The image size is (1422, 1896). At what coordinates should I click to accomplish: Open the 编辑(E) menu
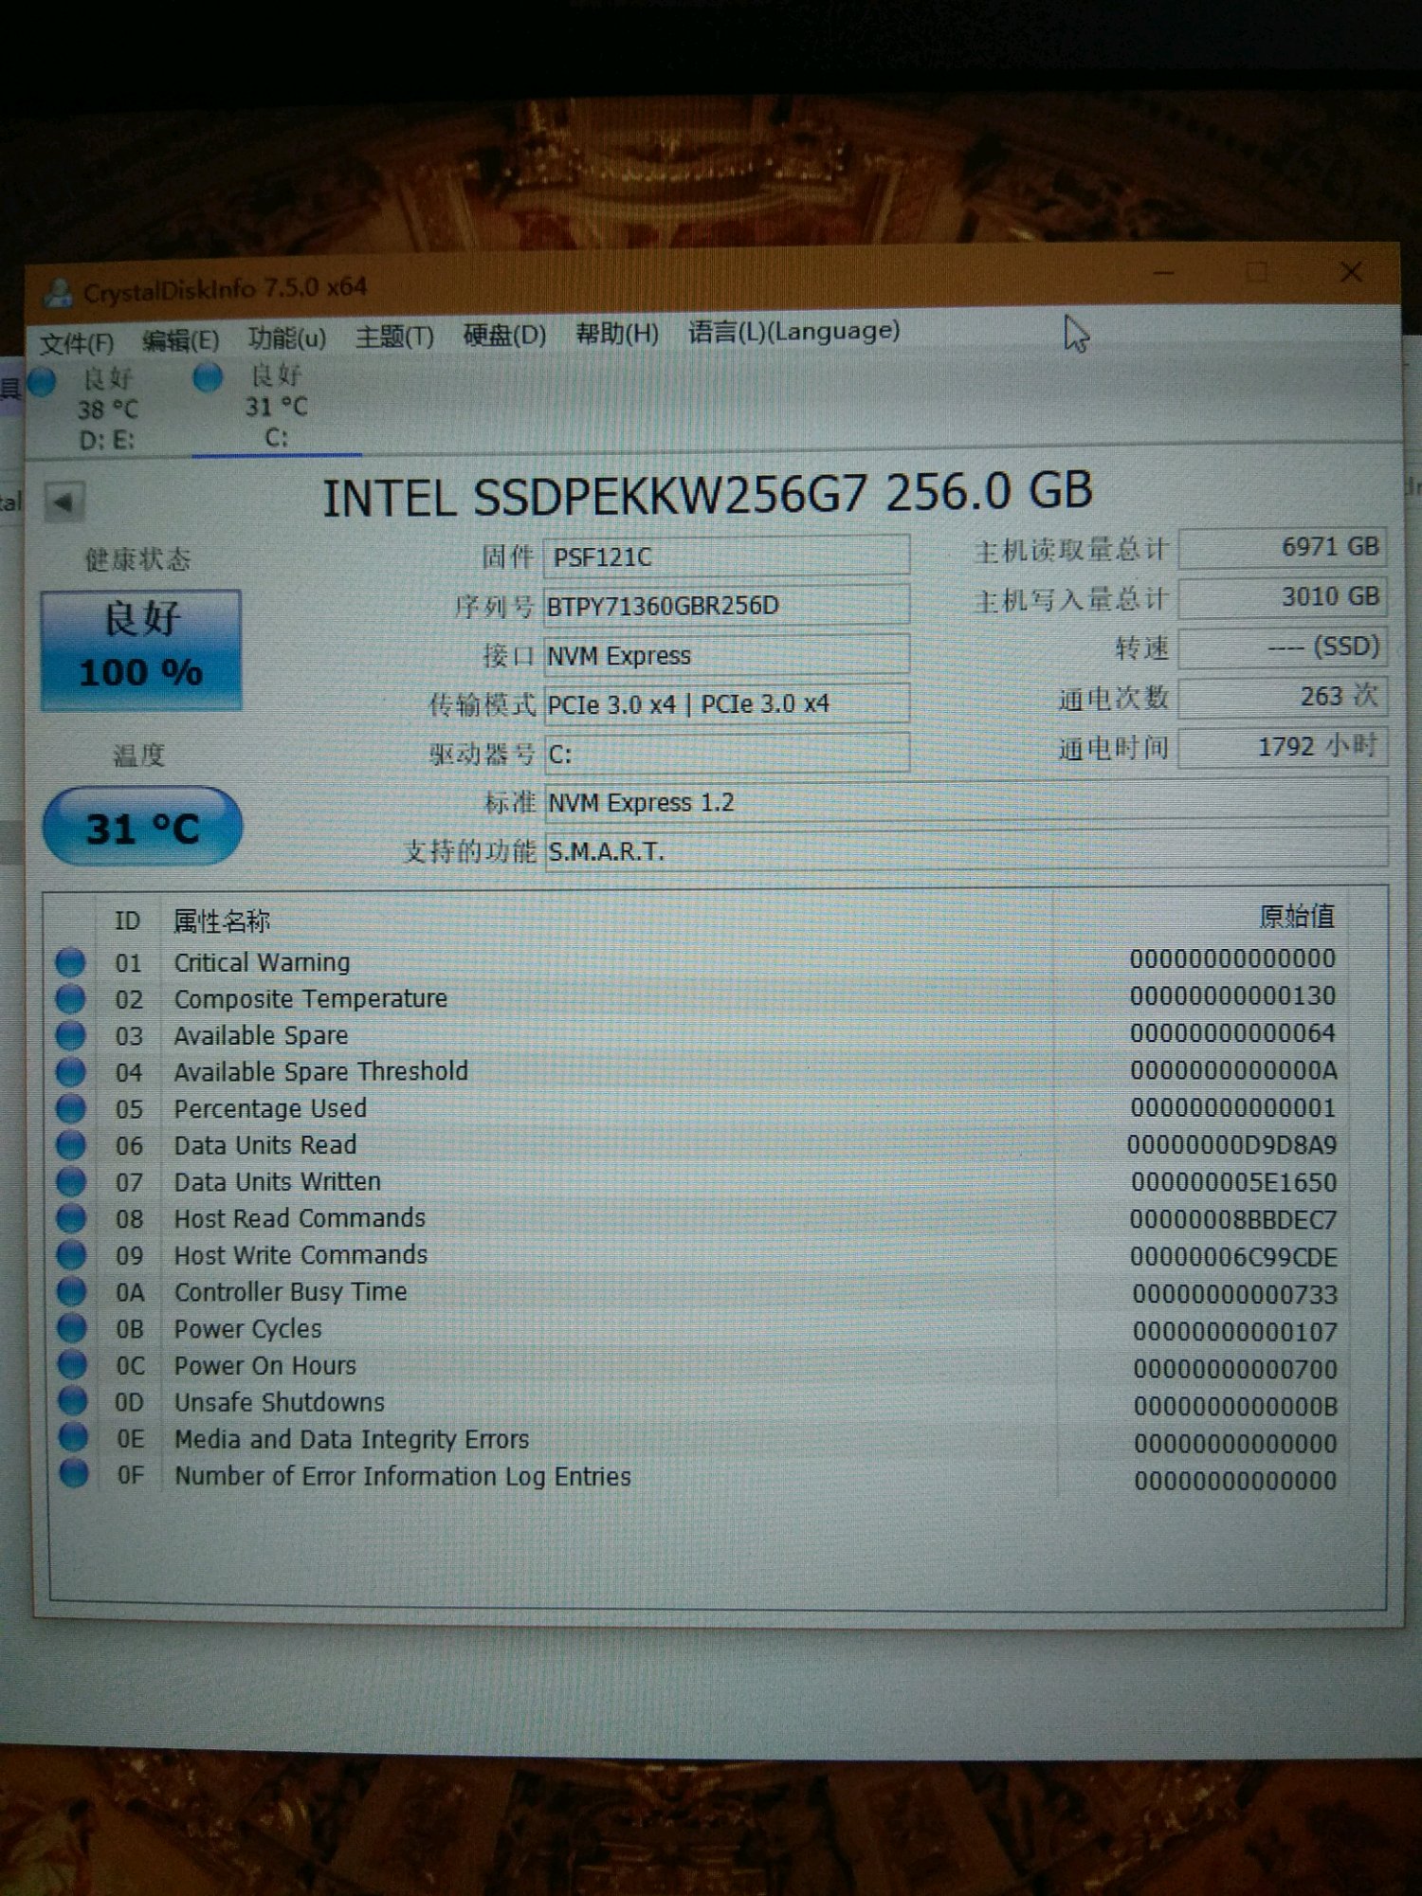click(180, 340)
